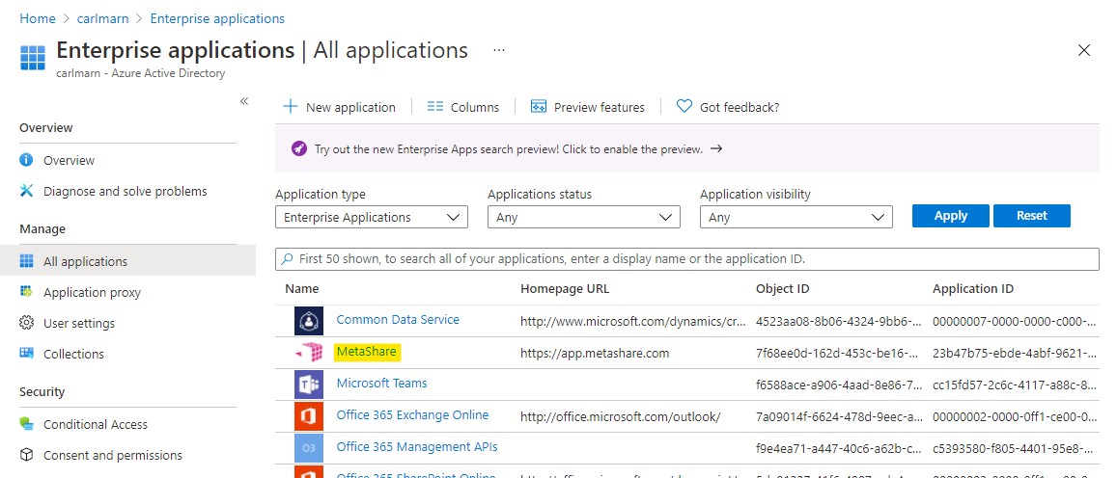The height and width of the screenshot is (478, 1117).
Task: Click the Preview features icon
Action: click(539, 107)
